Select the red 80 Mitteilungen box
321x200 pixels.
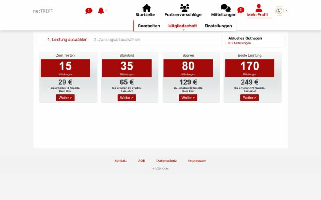(x=188, y=68)
